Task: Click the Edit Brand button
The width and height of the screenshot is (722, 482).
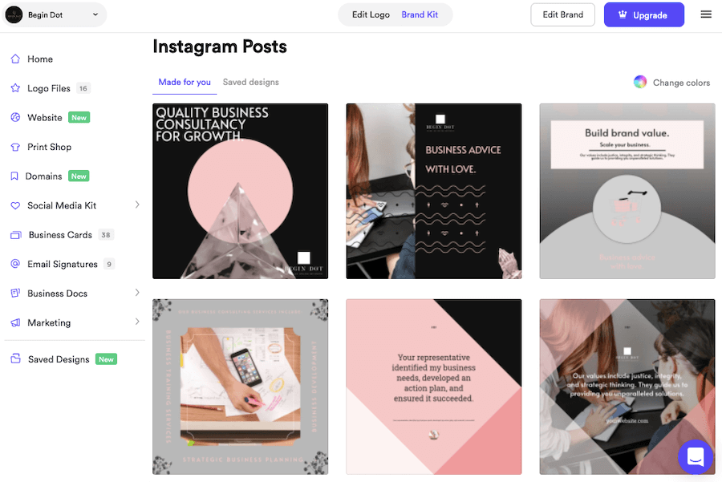Action: (562, 14)
